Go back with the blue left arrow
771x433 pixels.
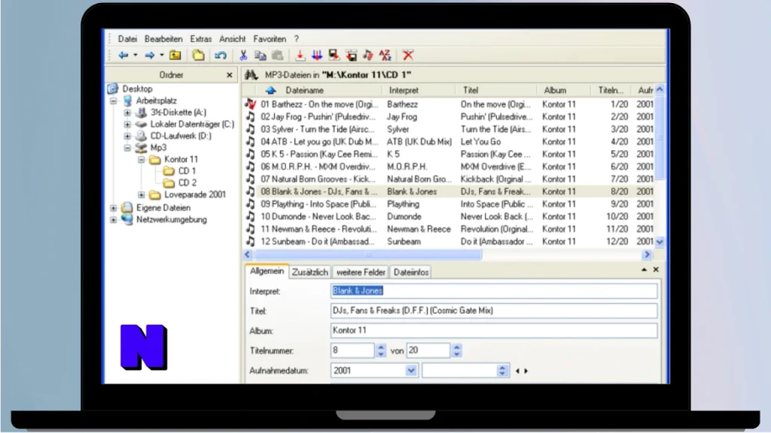coord(123,56)
